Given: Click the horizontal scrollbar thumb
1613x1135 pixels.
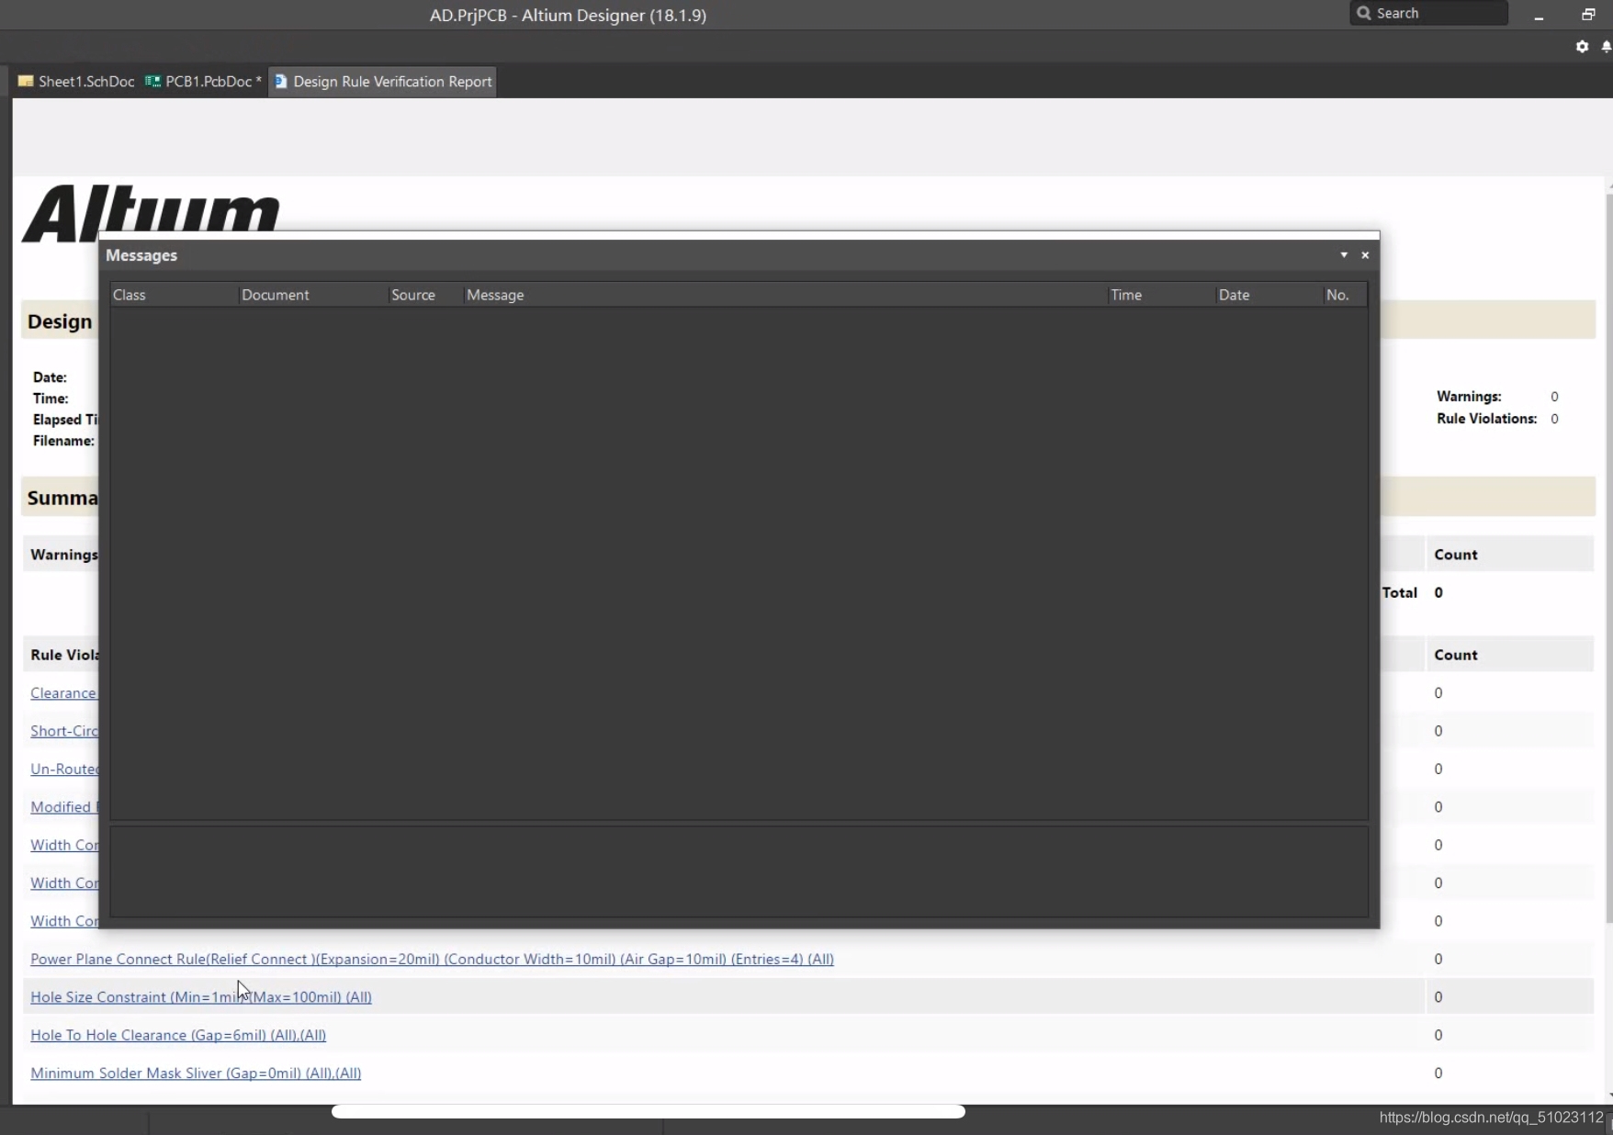Looking at the screenshot, I should click(x=648, y=1112).
